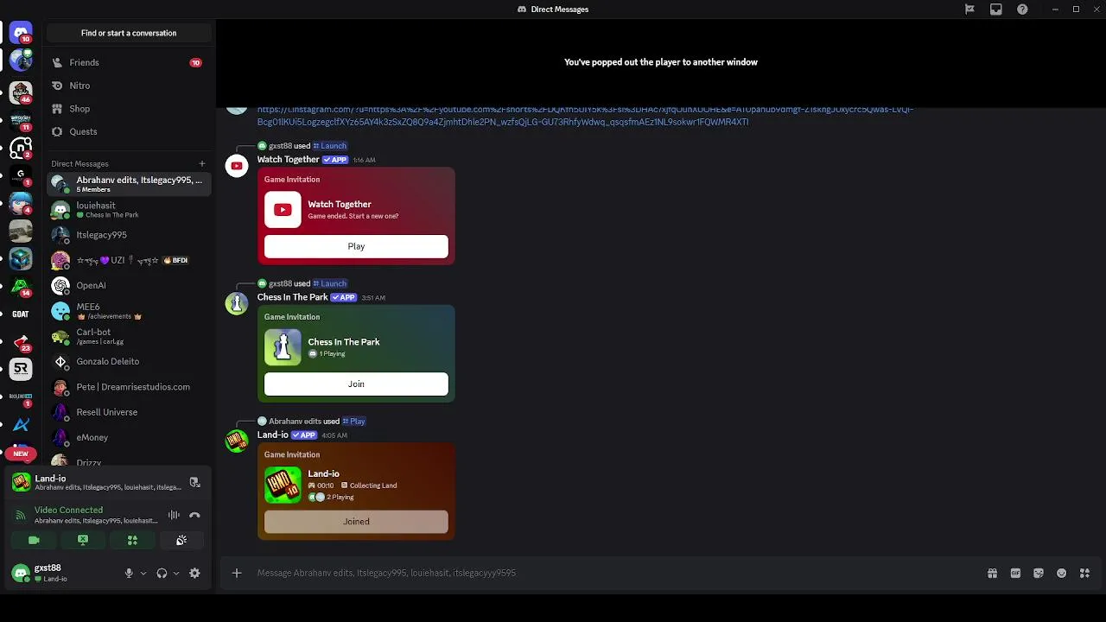Open the Pete | Dreamrisestudios.com message

point(129,387)
